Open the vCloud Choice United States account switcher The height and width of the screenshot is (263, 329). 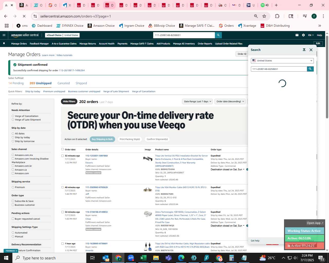62,35
